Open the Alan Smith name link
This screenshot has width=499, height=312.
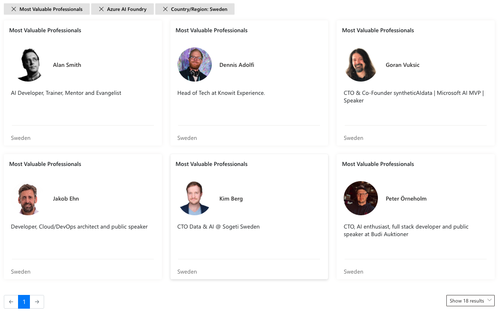[67, 65]
